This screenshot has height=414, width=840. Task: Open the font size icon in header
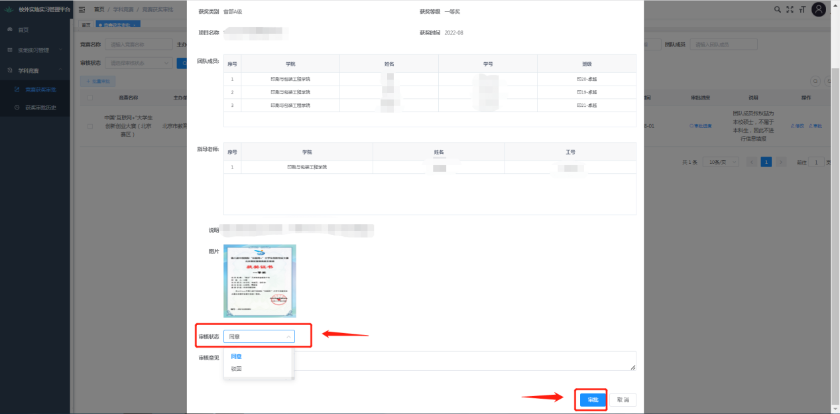point(802,9)
